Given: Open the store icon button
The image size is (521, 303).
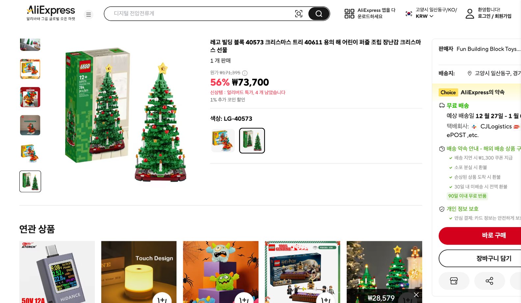Looking at the screenshot, I should [x=454, y=281].
